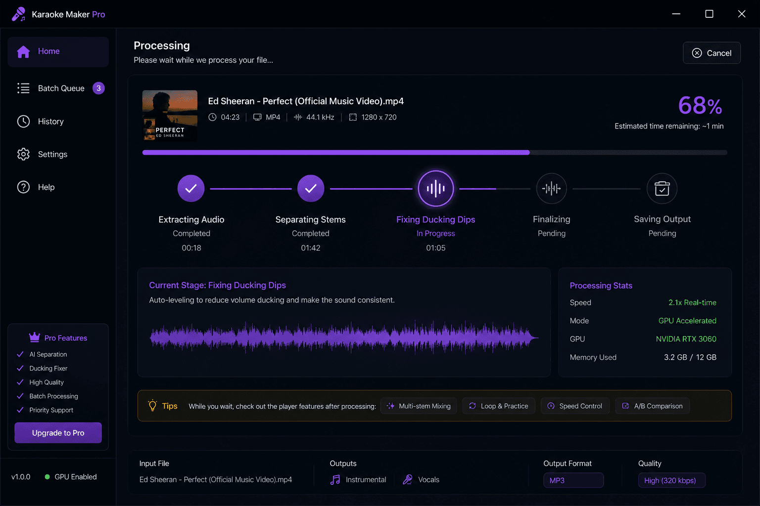Click the purple audio waveform preview
Viewport: 760px width, 506px height.
tap(344, 338)
